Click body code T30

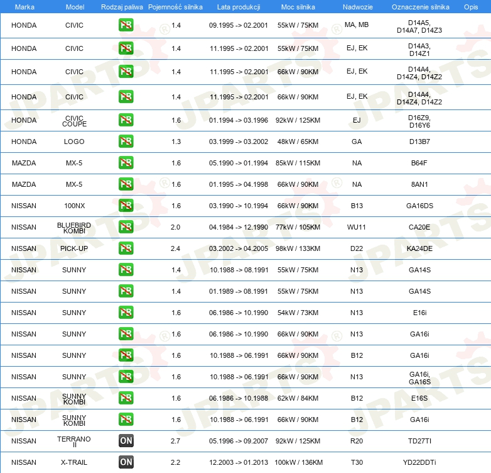(x=357, y=462)
